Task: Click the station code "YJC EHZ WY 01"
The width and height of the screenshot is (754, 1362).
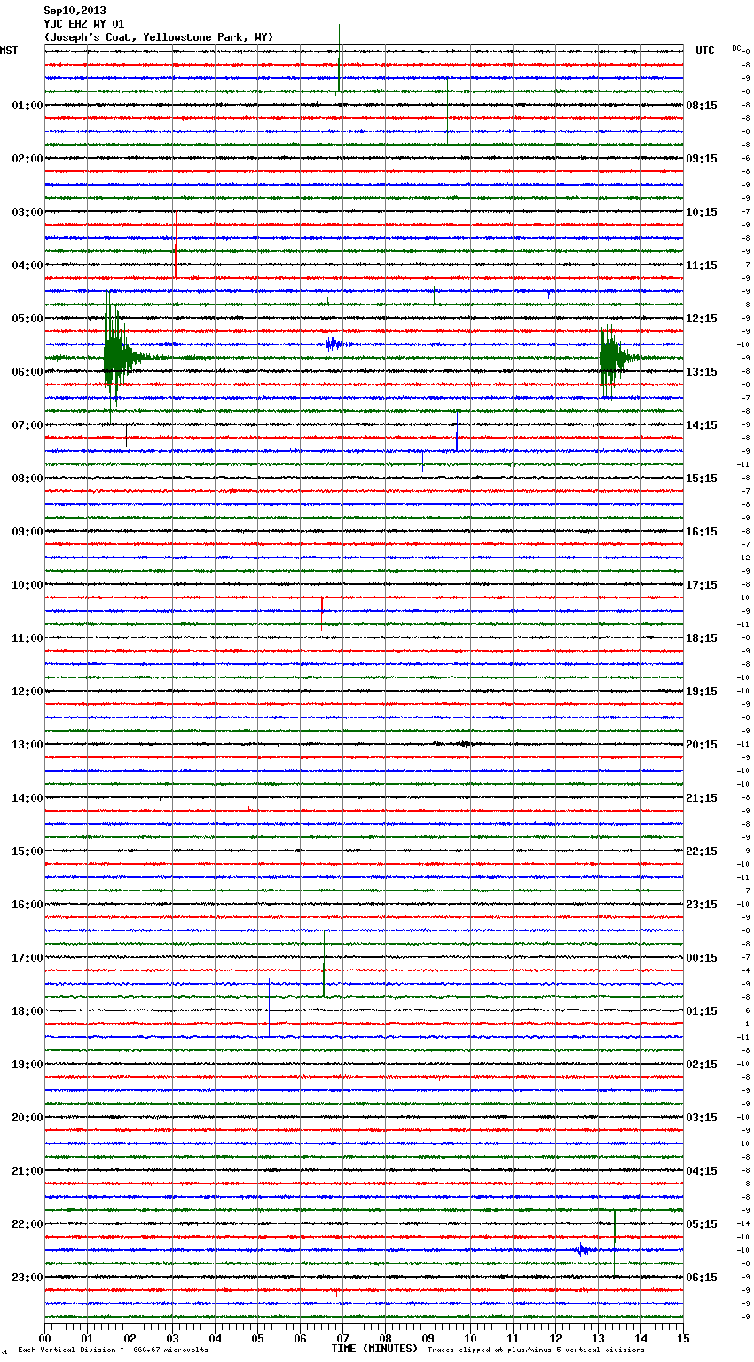Action: pos(84,24)
